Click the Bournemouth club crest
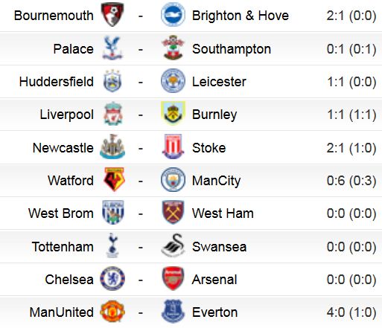 [x=112, y=15]
